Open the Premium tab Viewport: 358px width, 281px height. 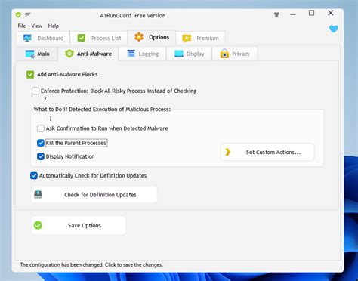200,38
